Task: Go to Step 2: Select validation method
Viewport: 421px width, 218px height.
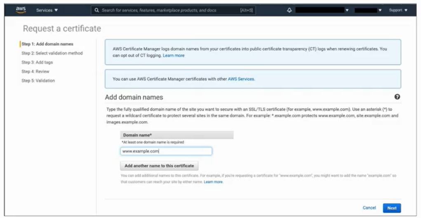Action: [x=52, y=53]
